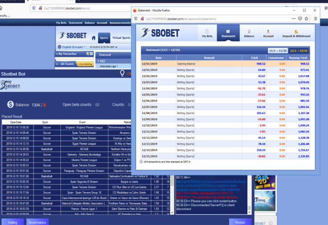Bookmark the statement page with star icon
The width and height of the screenshot is (328, 225).
306,19
